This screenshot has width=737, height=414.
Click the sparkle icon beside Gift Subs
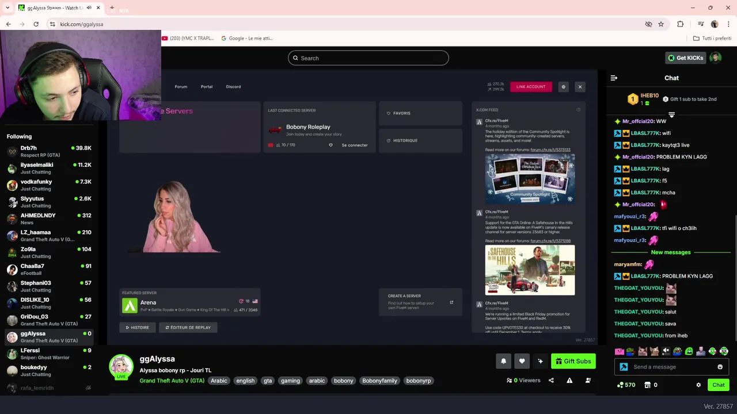540,361
